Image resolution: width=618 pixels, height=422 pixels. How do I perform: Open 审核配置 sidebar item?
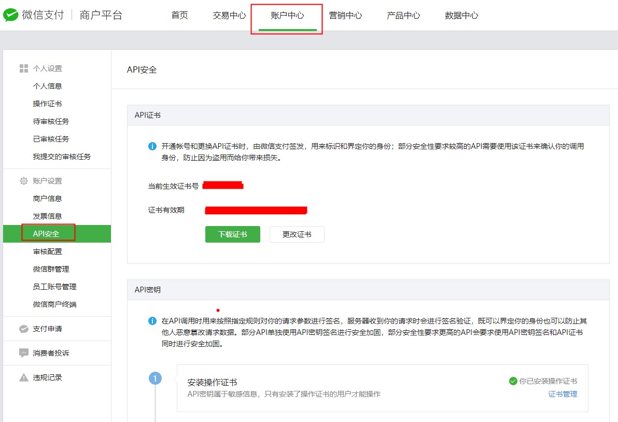click(47, 251)
